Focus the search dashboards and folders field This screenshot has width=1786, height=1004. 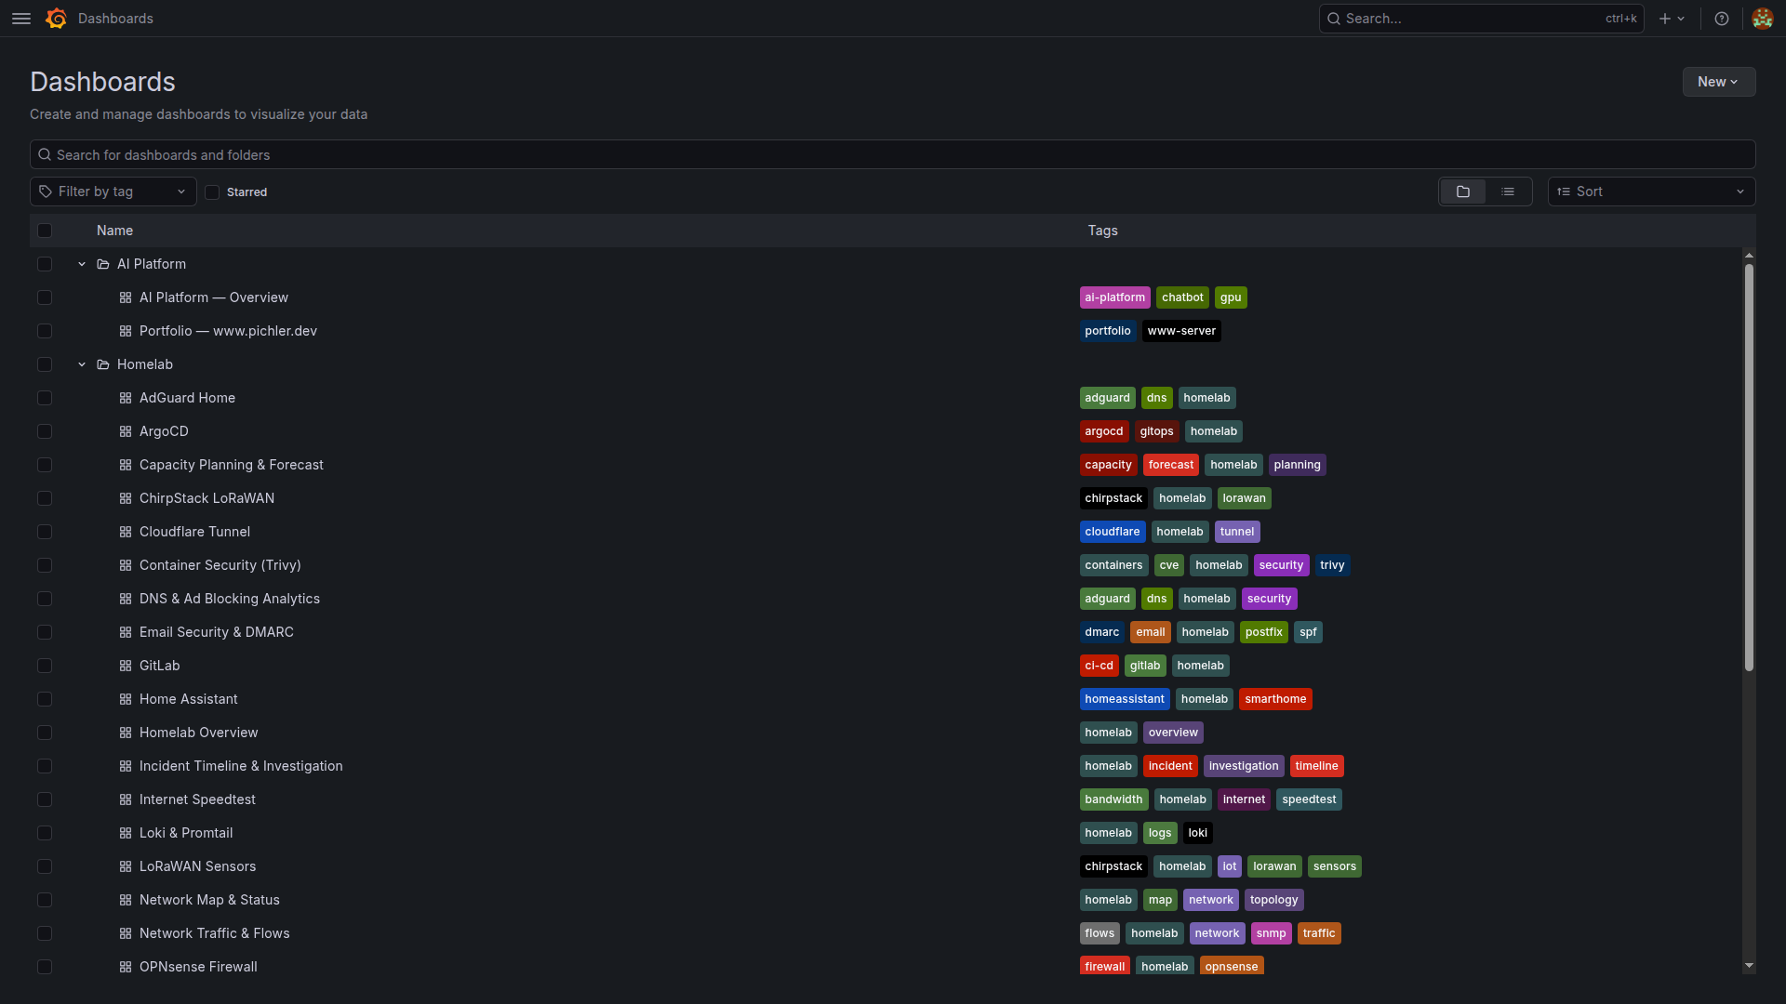tap(891, 154)
